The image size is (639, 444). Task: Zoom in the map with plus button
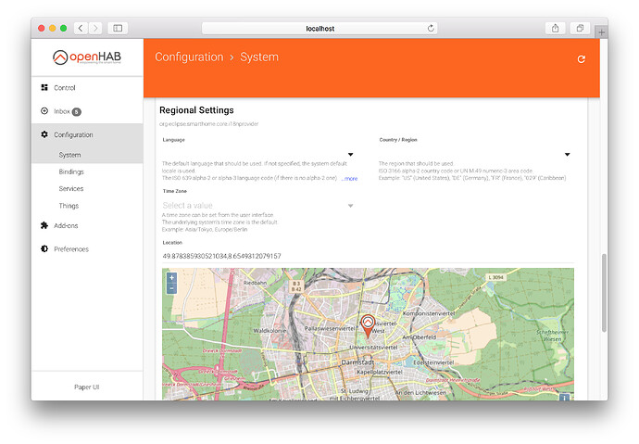coord(171,278)
